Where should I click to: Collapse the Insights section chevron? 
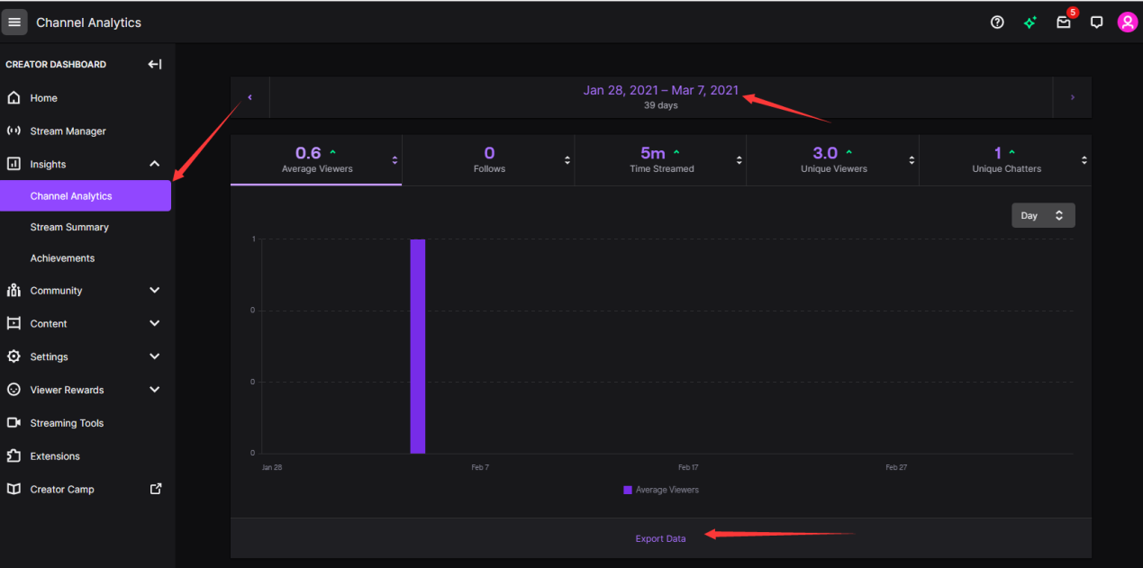155,164
